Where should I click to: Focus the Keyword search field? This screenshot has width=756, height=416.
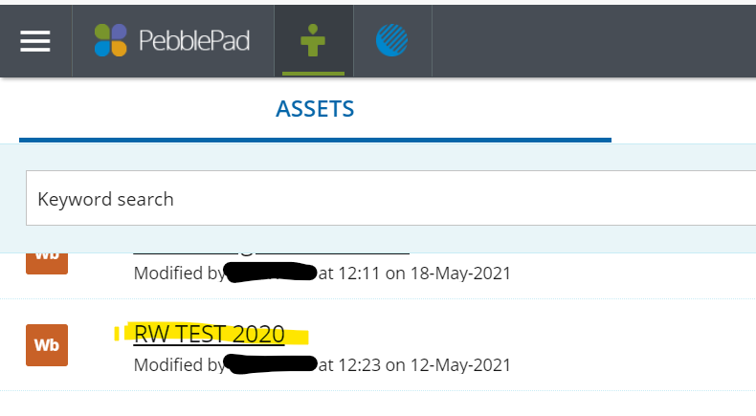pos(391,198)
